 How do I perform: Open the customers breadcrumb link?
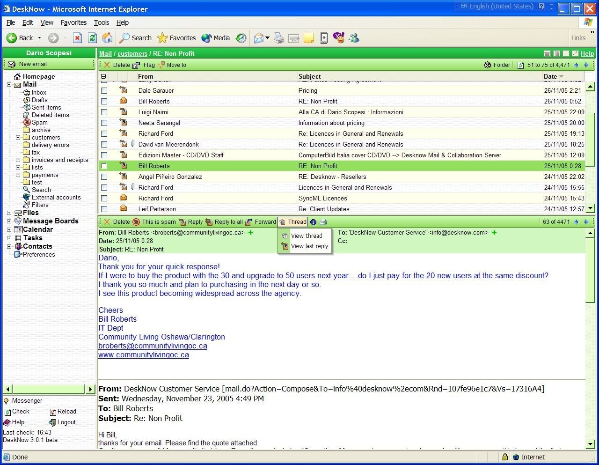[x=132, y=53]
